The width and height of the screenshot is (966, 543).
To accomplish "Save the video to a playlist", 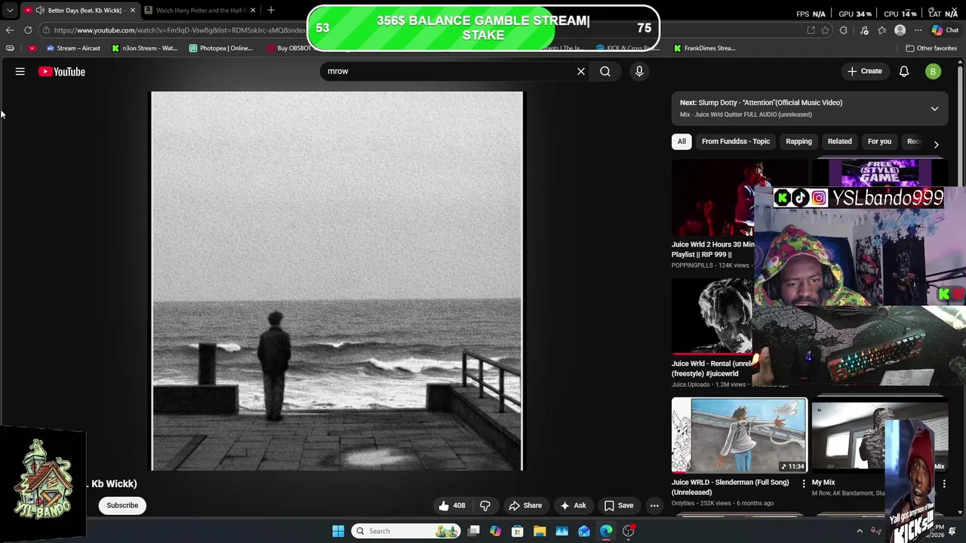I will coord(618,505).
